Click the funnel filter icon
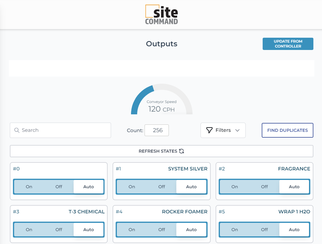322x244 pixels. click(x=209, y=130)
